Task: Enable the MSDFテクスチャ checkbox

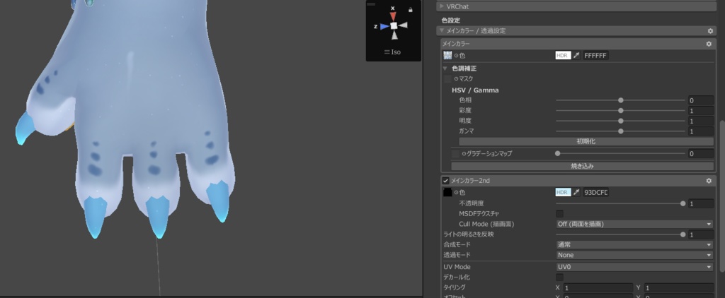Action: pos(559,213)
